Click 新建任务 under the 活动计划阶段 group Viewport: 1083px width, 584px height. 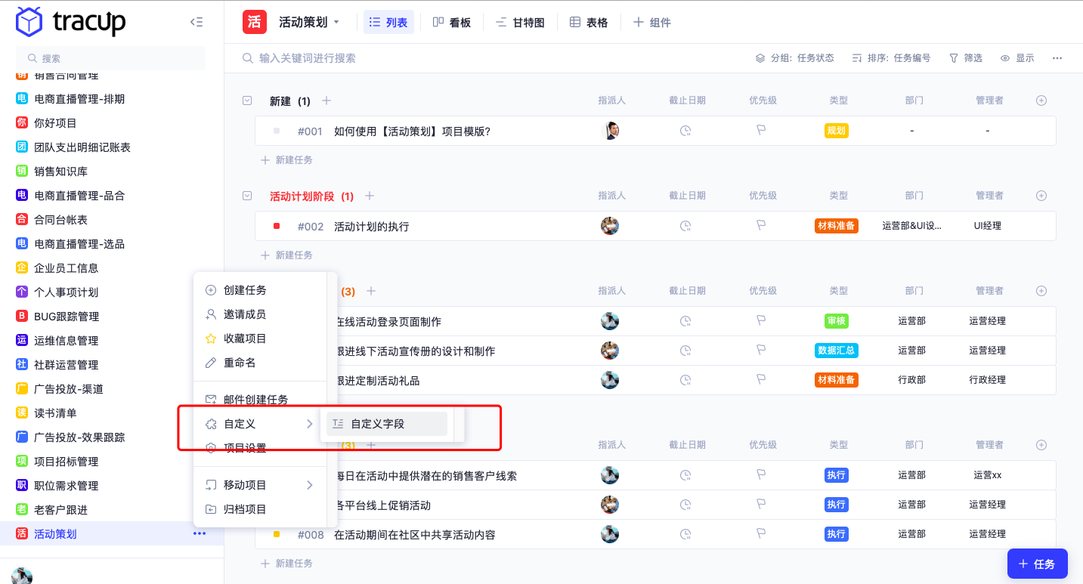point(287,255)
